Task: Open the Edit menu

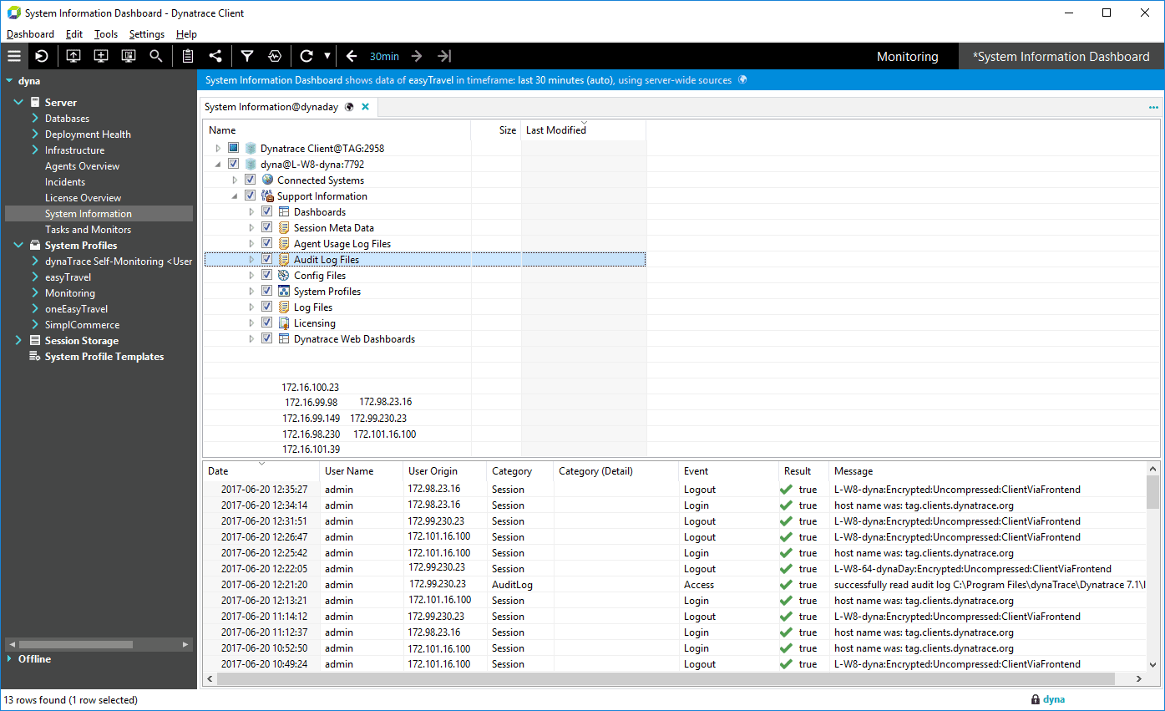Action: pos(74,34)
